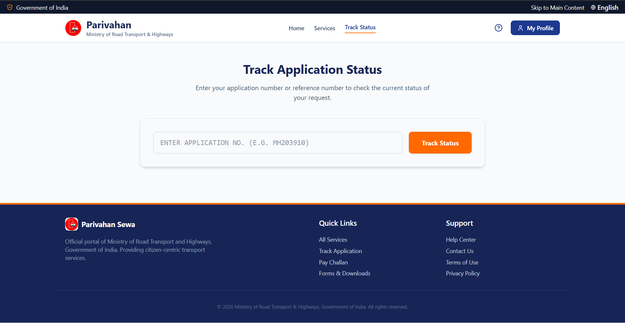The width and height of the screenshot is (625, 323).
Task: Click the Parivahan Sewa footer logo icon
Action: [72, 224]
